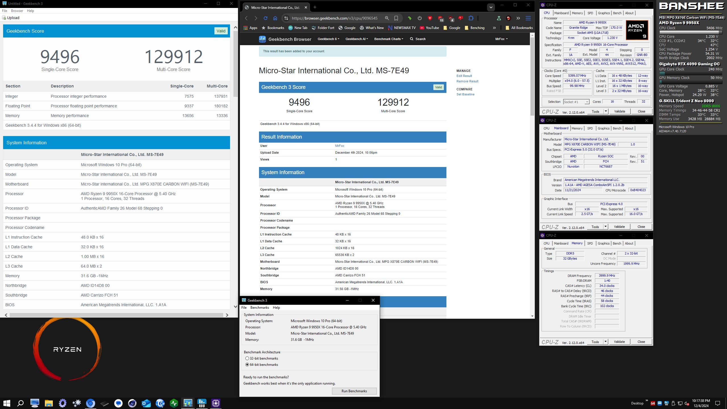
Task: Click the green arrow extension icon
Action: (410, 18)
